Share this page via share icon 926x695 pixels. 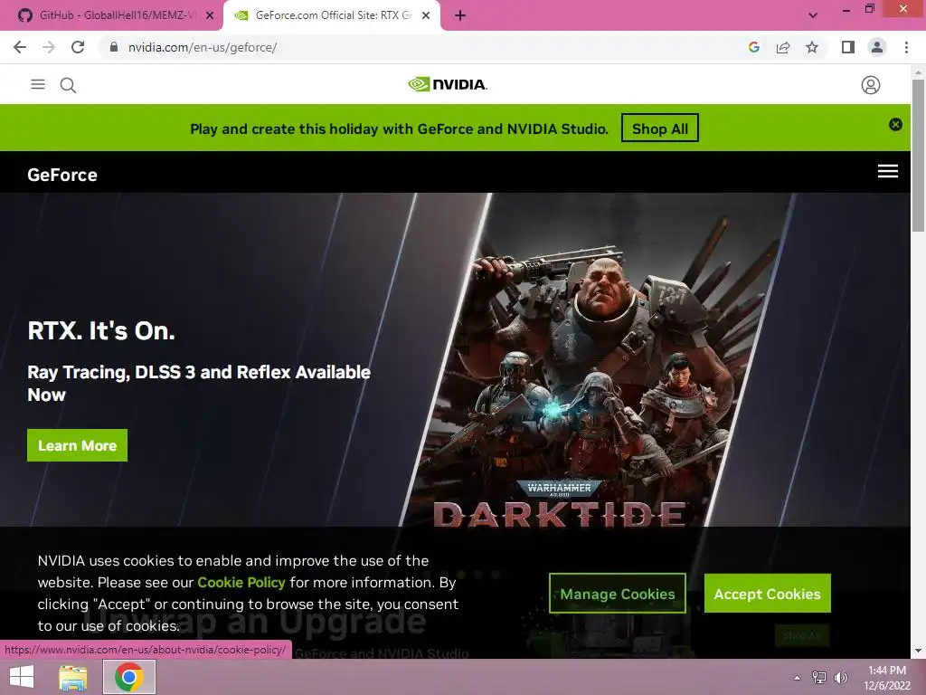(783, 47)
